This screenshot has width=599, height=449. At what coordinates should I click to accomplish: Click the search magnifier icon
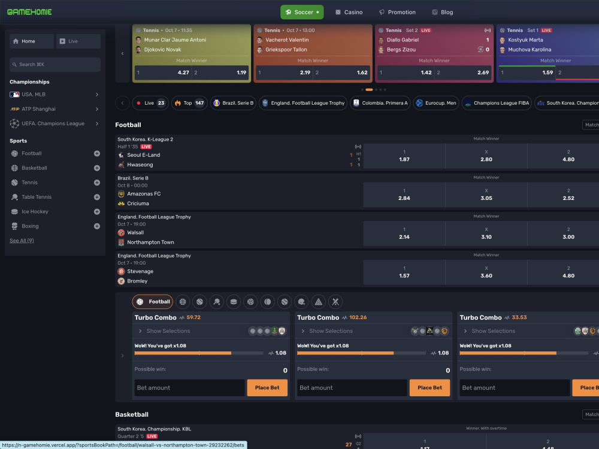coord(15,65)
